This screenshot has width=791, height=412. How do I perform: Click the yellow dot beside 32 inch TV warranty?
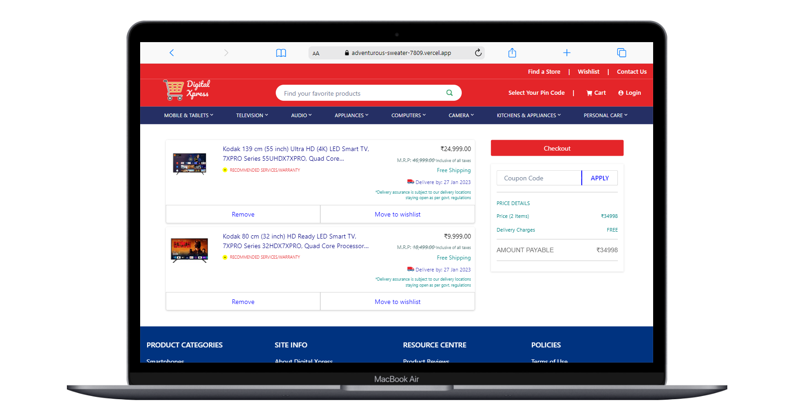tap(225, 257)
